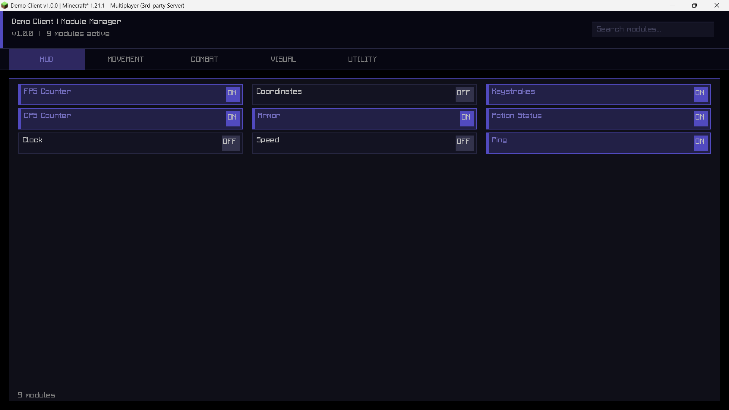
Task: Open the MOVEMENT tab
Action: pos(126,59)
